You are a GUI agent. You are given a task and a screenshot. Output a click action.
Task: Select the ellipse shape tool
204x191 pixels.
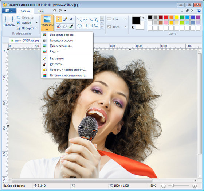[x=79, y=26]
